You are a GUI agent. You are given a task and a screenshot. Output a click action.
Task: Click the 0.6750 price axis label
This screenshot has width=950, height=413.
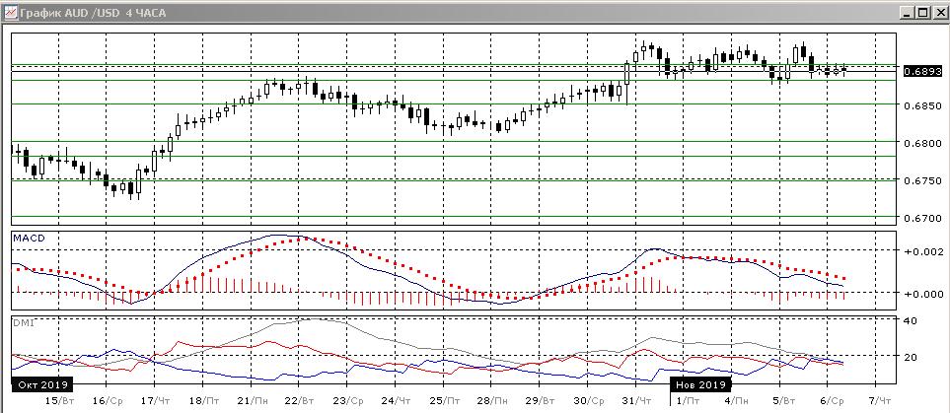point(920,181)
